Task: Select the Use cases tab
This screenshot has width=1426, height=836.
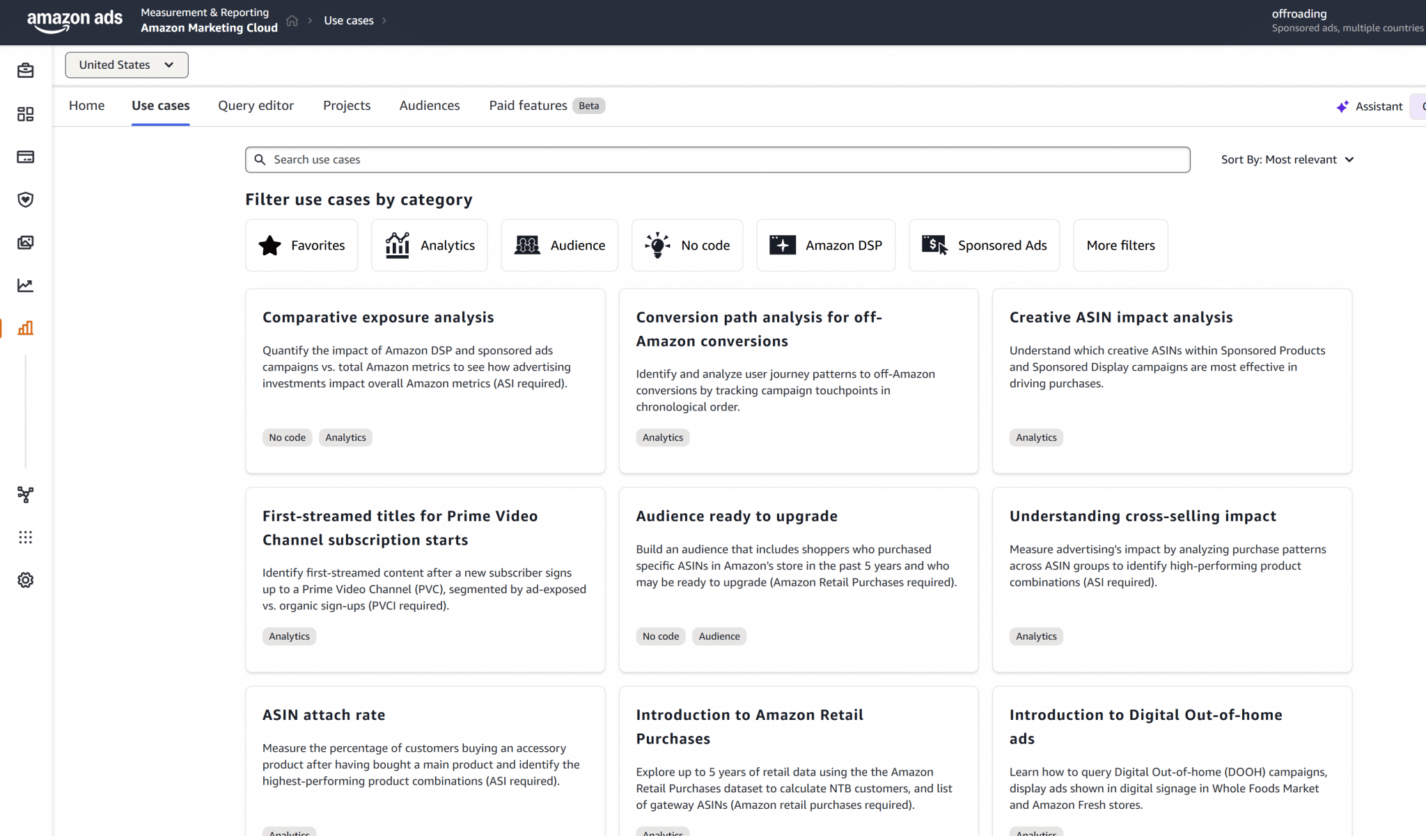Action: point(161,106)
